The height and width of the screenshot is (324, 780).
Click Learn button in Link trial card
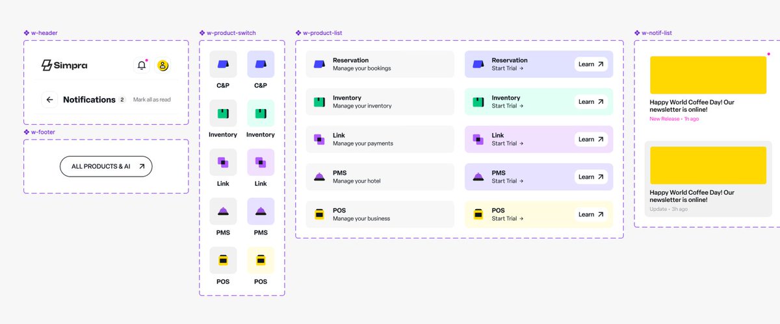[x=591, y=139]
